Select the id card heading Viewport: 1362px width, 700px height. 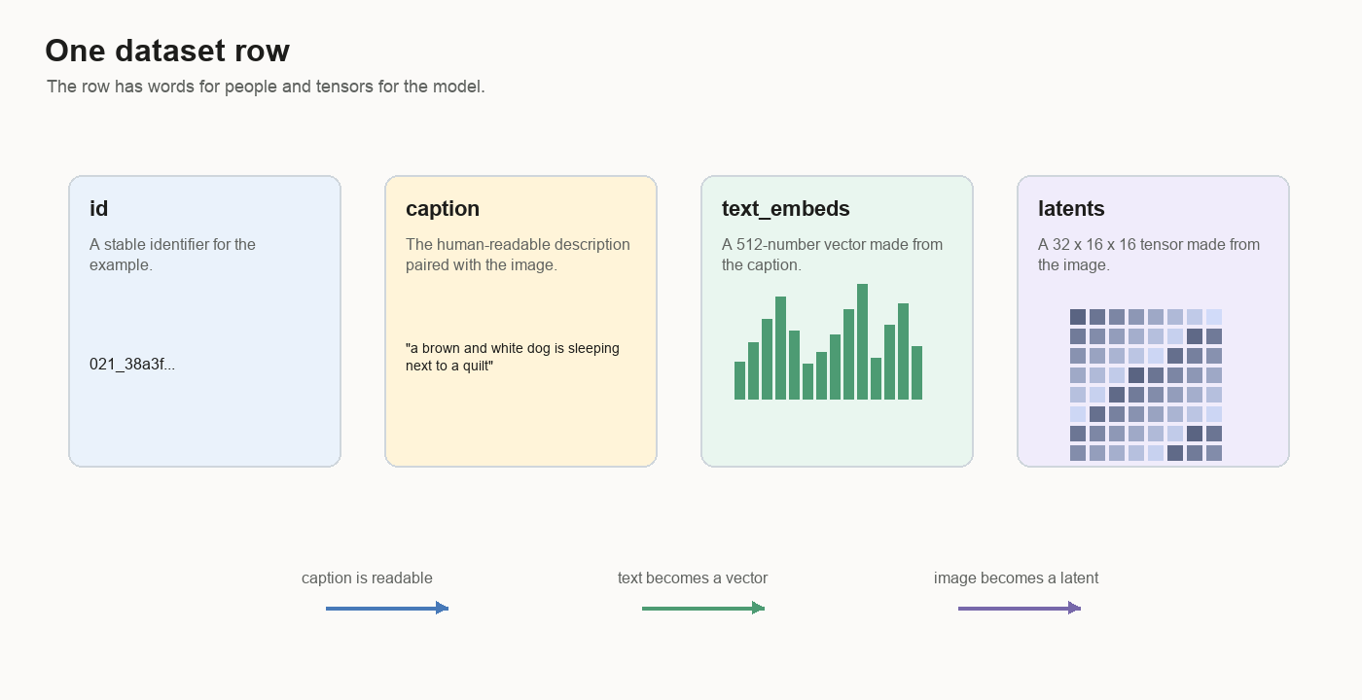[x=98, y=209]
